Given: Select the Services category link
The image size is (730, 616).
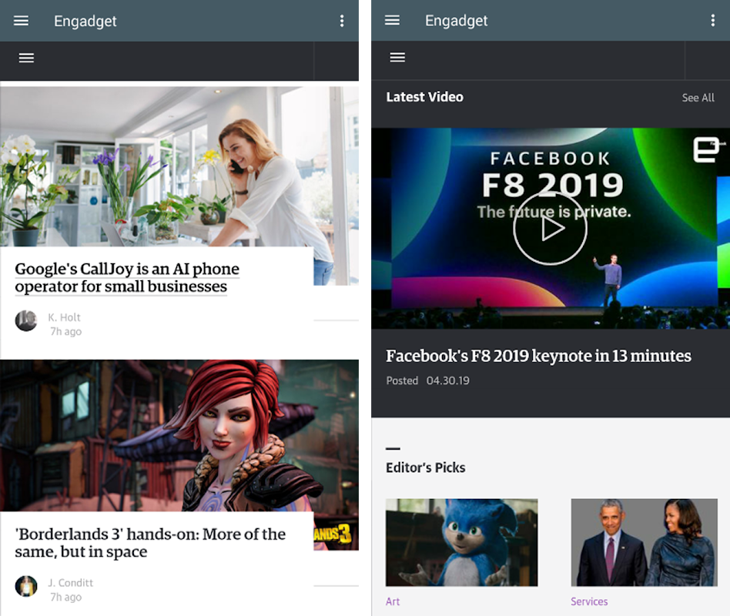Looking at the screenshot, I should point(589,601).
